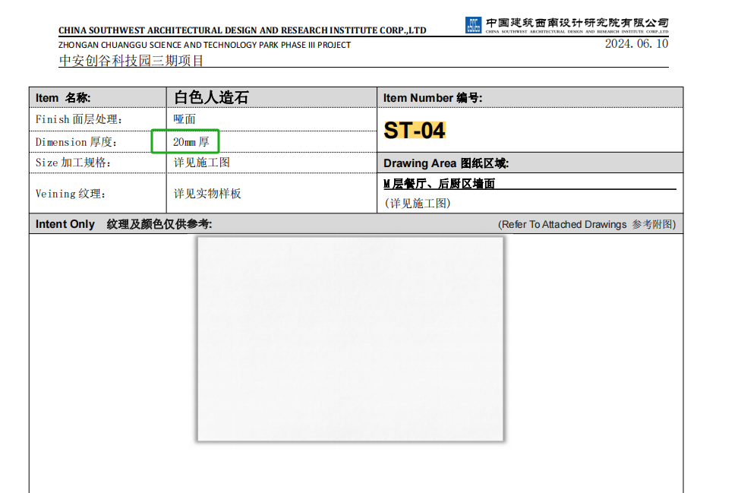This screenshot has width=741, height=493.
Task: Click the Refer To Attached Drawings note
Action: 586,224
